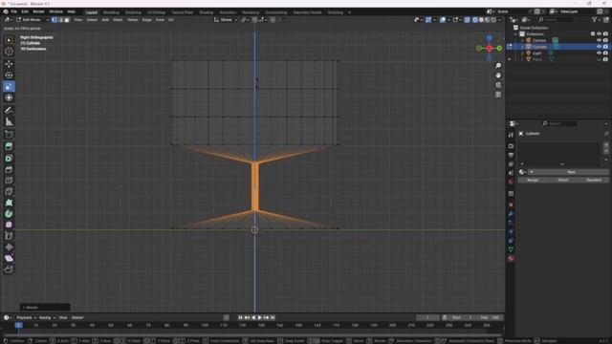Open the Global transform orientation dropdown
Viewport: 612px width, 344px height.
[x=226, y=20]
